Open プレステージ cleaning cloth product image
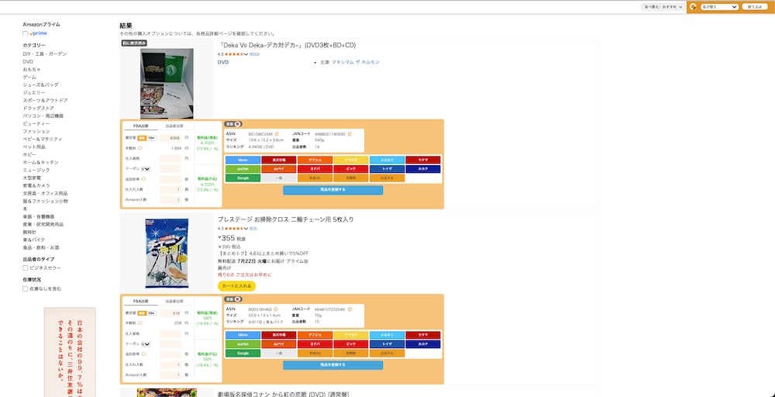 (x=167, y=254)
